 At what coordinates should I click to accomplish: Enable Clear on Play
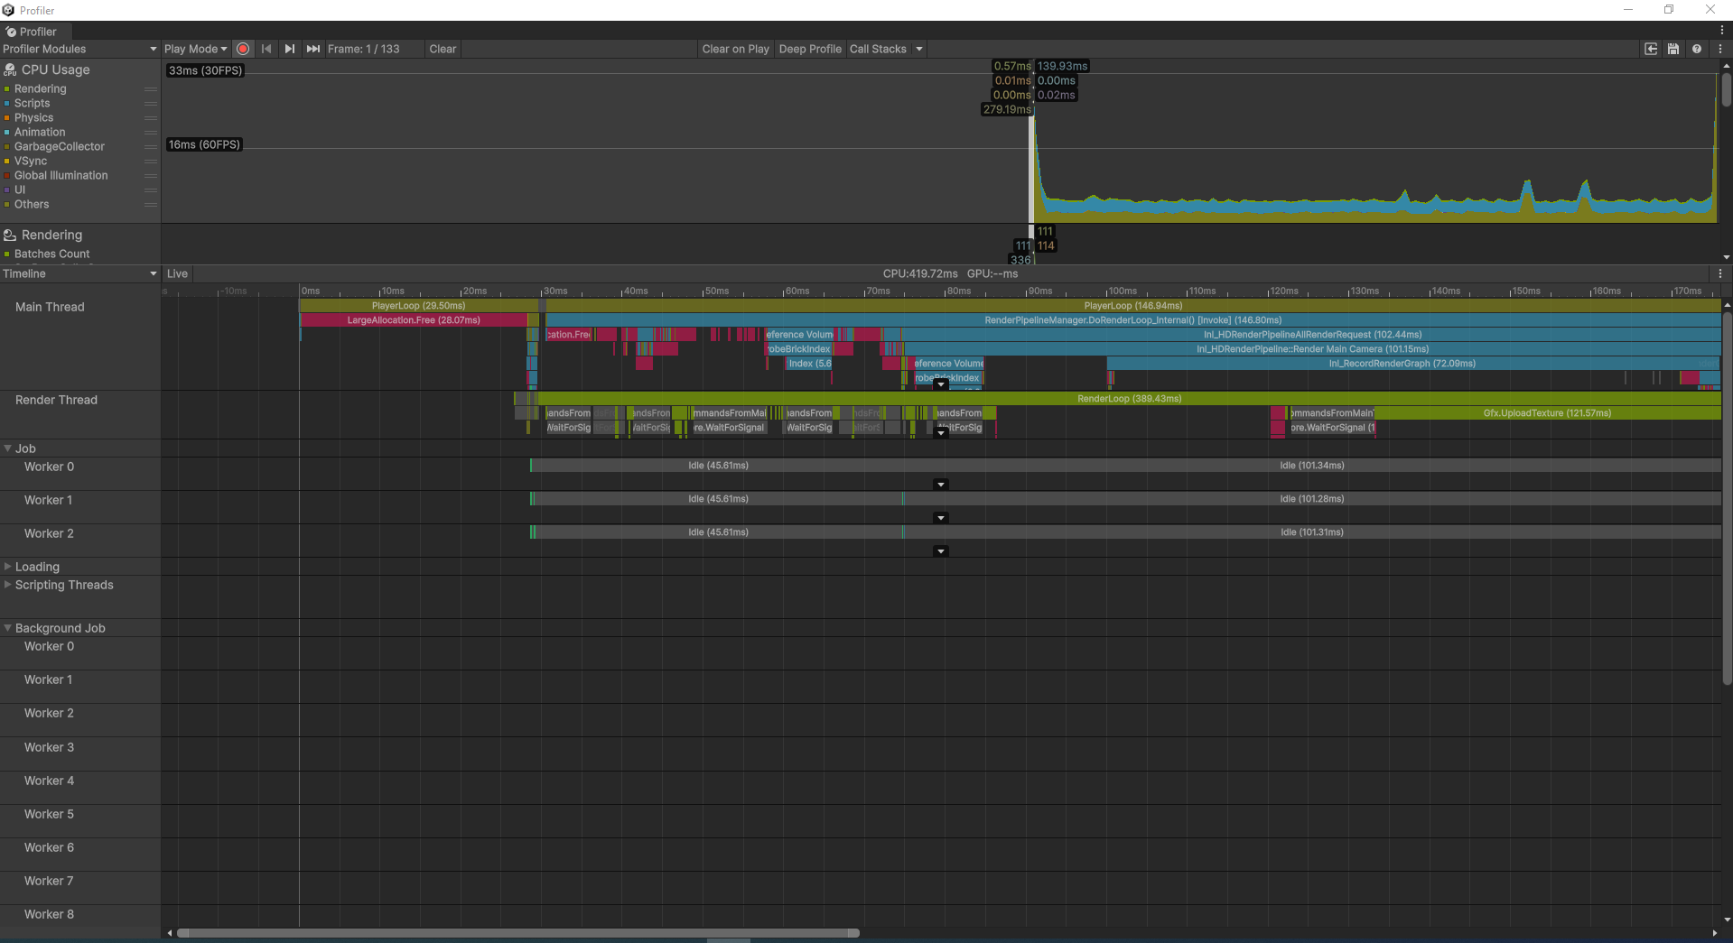pos(735,49)
